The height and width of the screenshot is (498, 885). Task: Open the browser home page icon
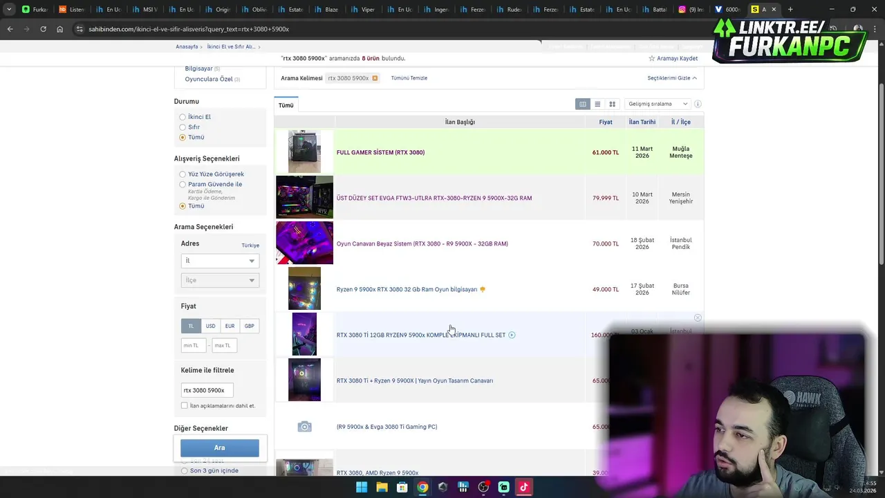click(59, 29)
